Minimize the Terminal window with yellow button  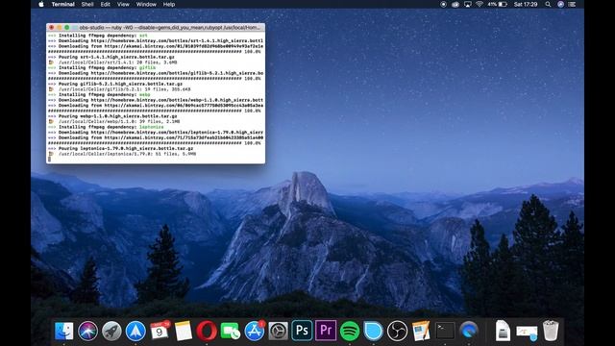pos(60,28)
